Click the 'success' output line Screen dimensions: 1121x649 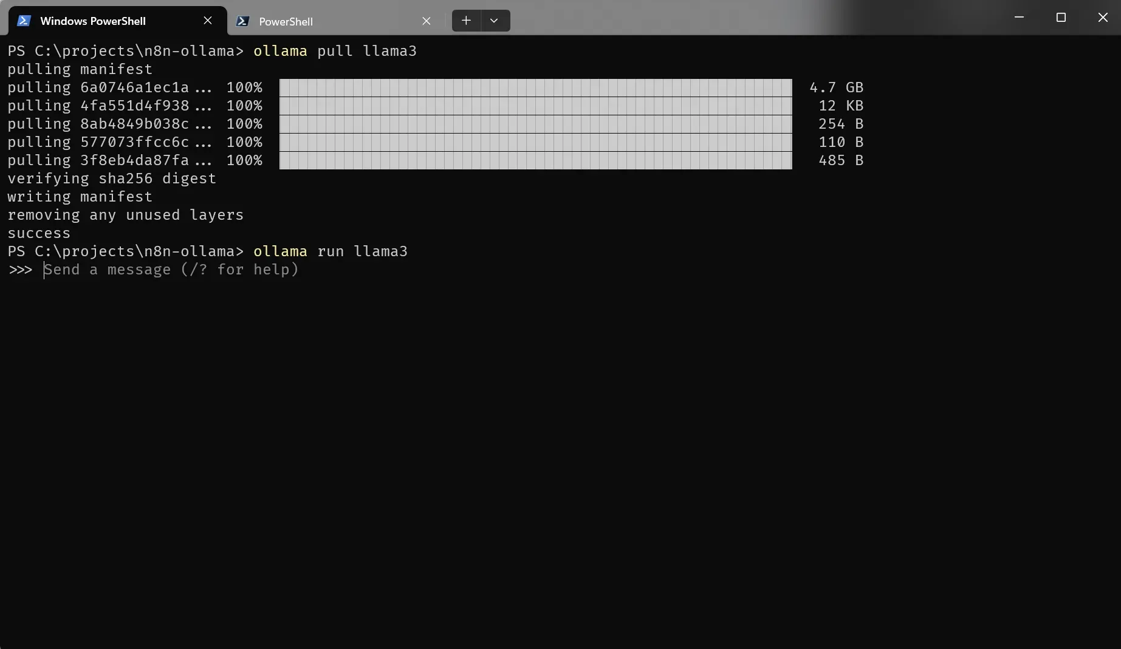(39, 233)
